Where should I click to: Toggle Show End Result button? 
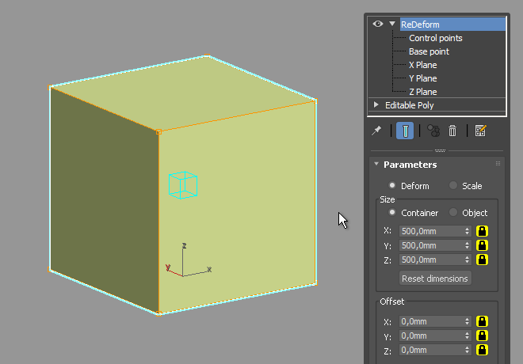(x=405, y=131)
